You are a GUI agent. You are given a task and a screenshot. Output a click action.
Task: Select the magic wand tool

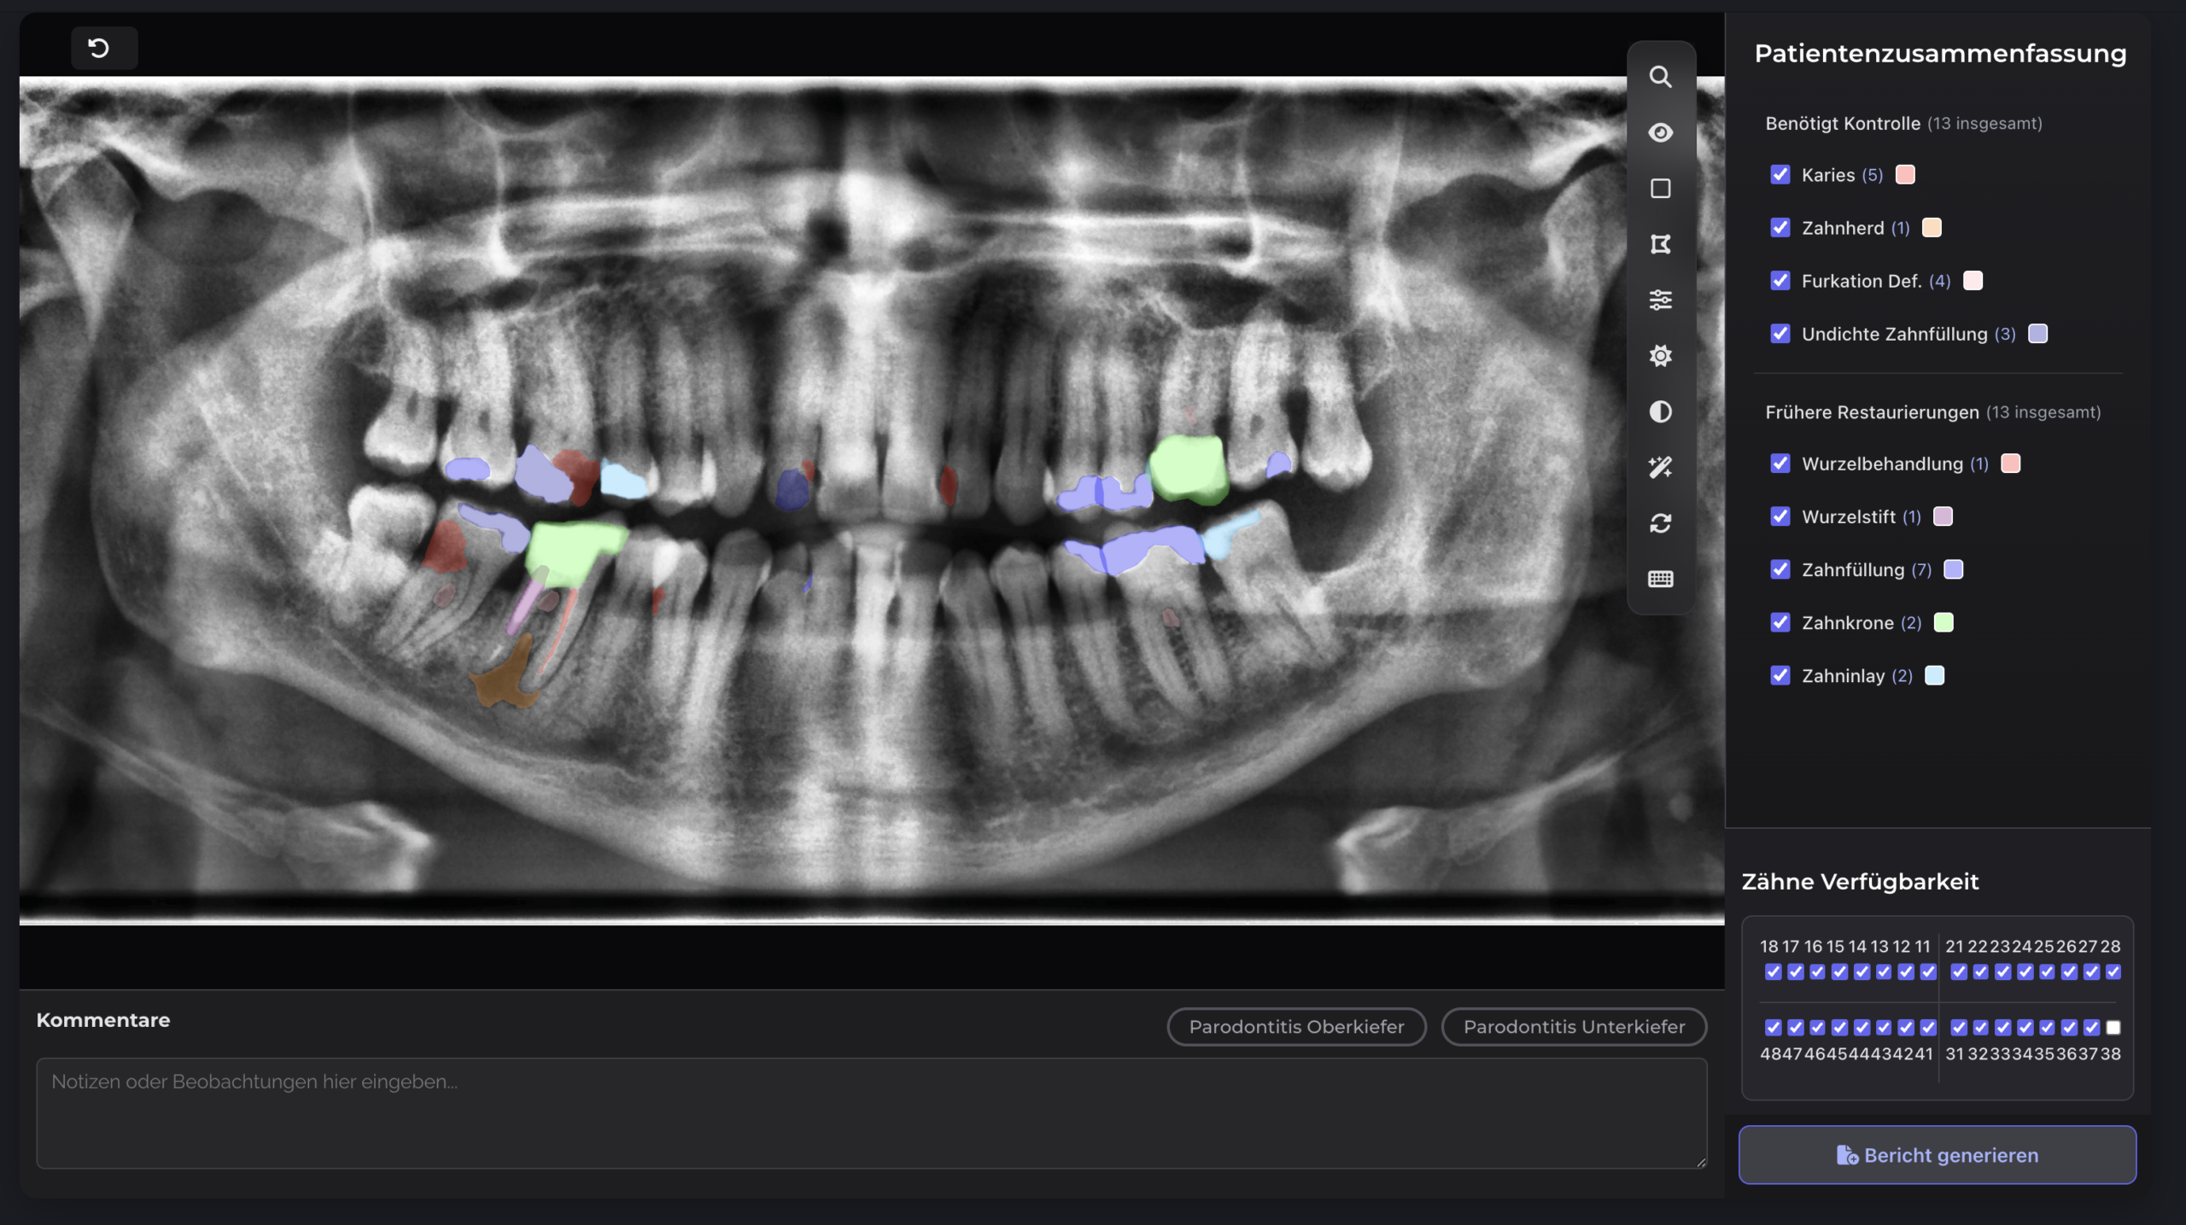tap(1660, 467)
